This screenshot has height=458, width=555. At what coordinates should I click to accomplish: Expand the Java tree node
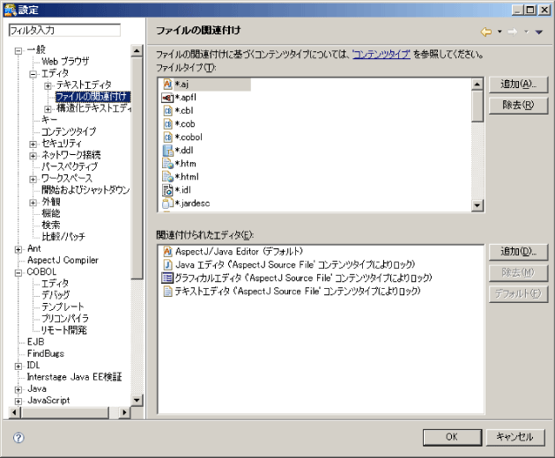click(x=18, y=389)
